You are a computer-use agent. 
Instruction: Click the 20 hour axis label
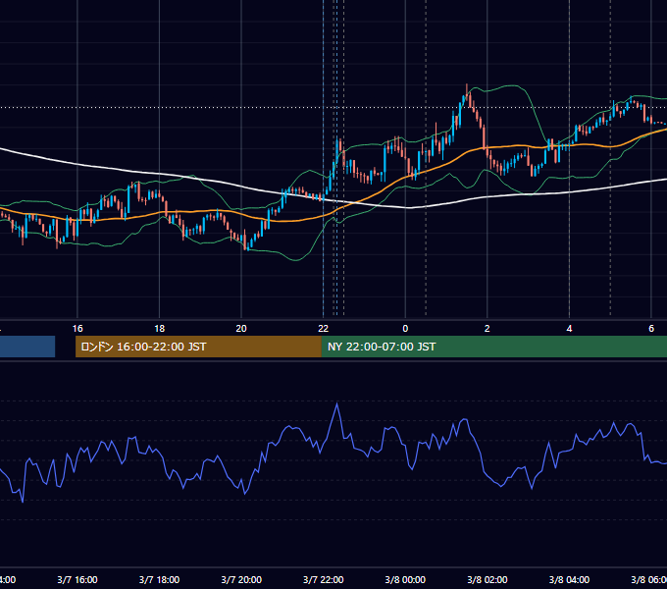(241, 329)
